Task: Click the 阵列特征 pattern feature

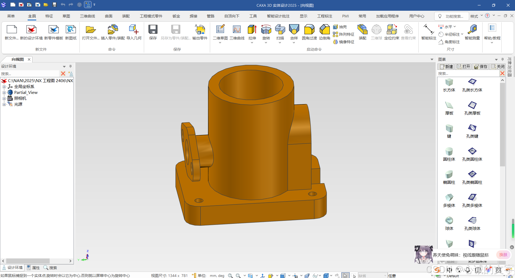Action: (x=344, y=34)
